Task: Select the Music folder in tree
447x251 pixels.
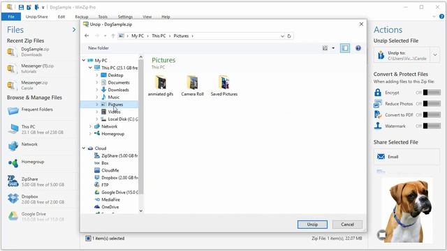Action: tap(113, 97)
